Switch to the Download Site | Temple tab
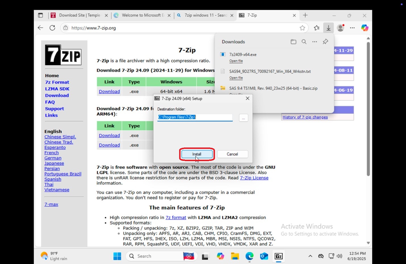 tap(79, 15)
